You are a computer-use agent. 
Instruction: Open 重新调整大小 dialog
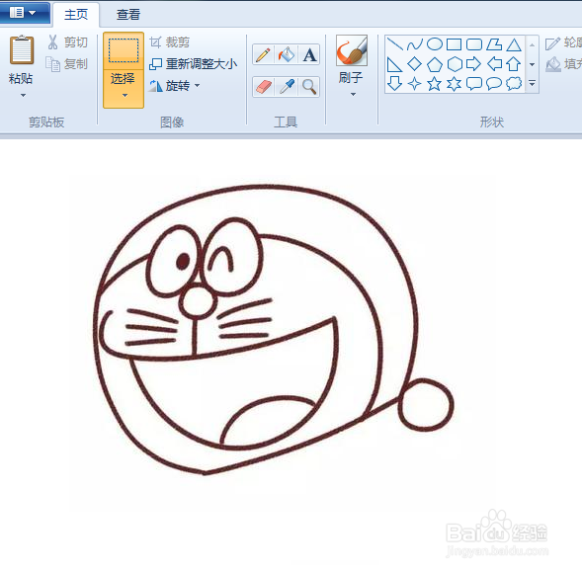[x=193, y=64]
